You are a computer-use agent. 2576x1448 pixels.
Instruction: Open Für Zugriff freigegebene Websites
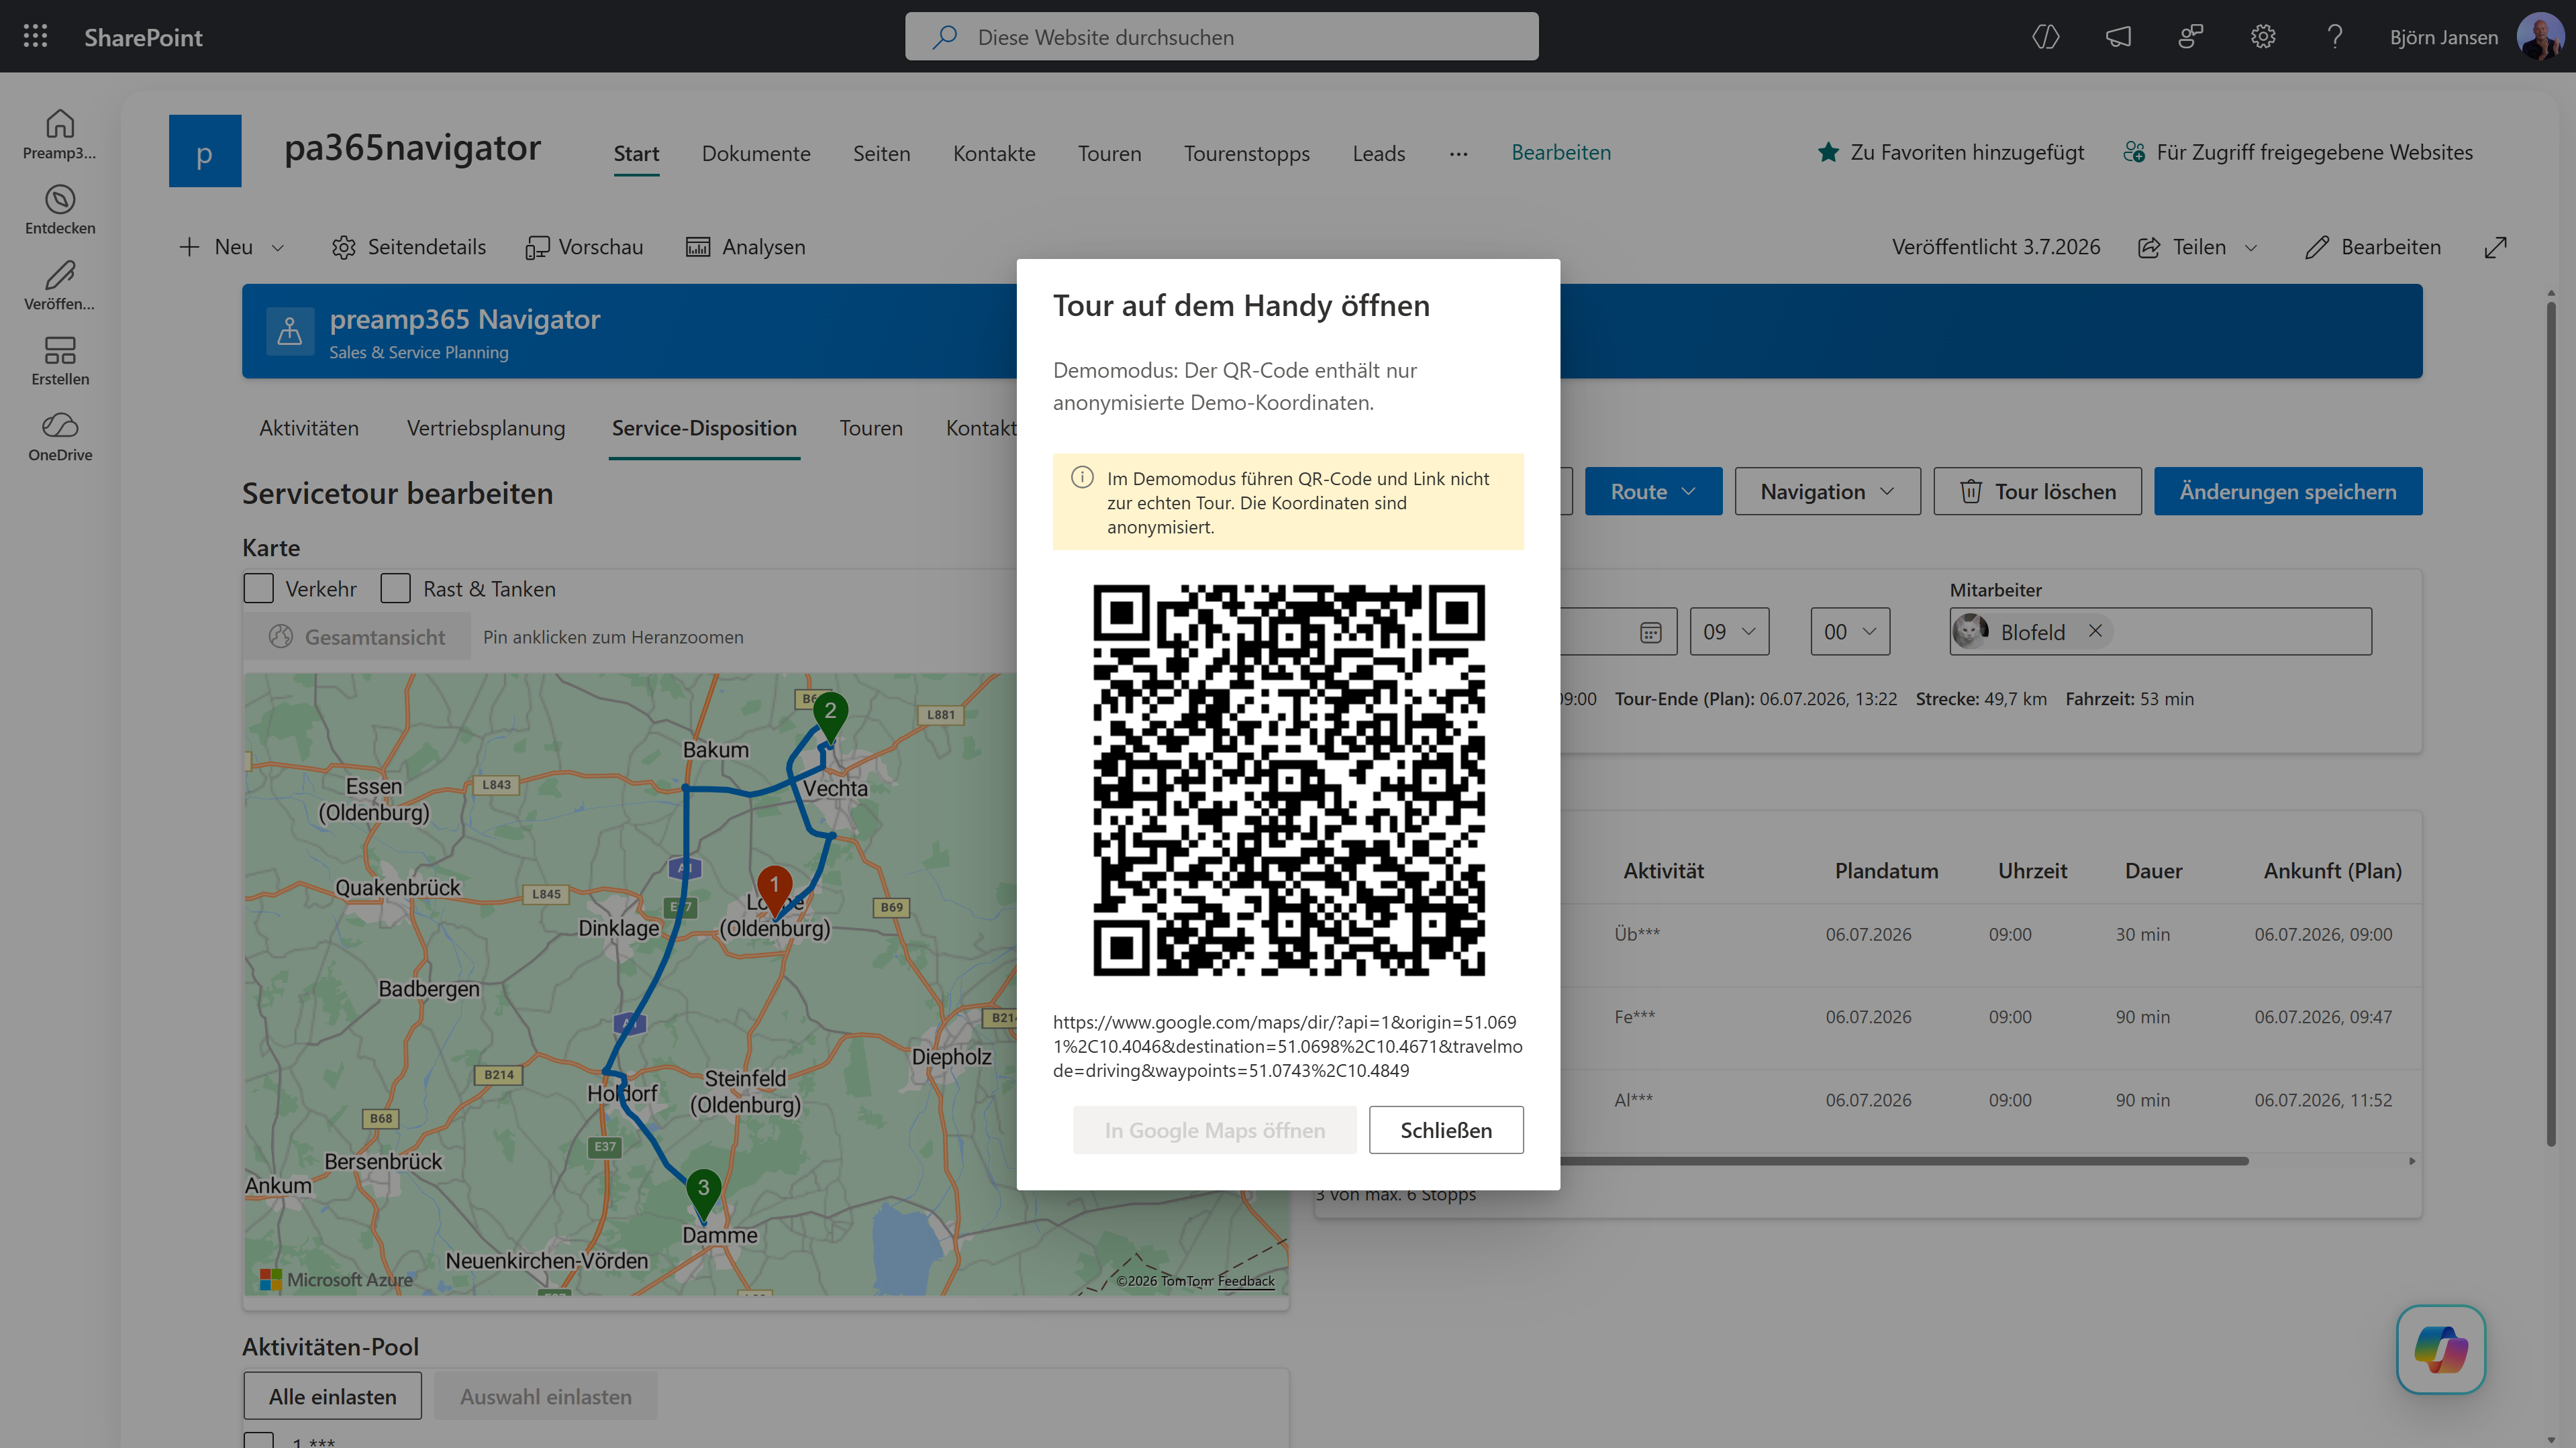(x=2297, y=152)
